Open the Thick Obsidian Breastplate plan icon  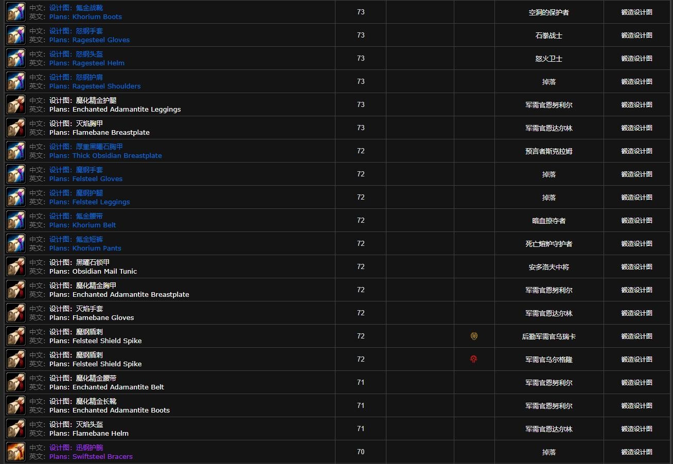pyautogui.click(x=16, y=151)
